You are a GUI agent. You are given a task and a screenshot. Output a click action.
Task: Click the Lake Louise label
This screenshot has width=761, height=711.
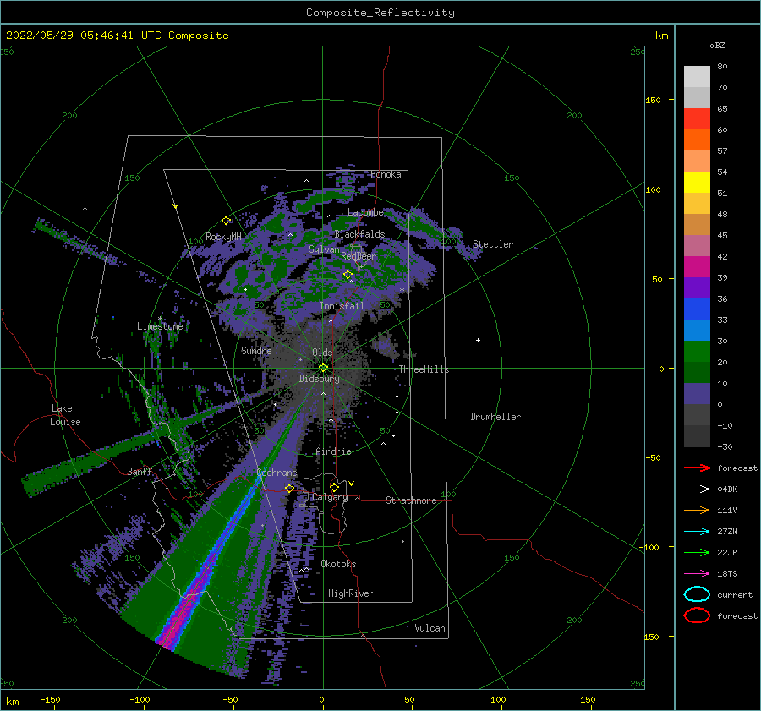pyautogui.click(x=65, y=415)
